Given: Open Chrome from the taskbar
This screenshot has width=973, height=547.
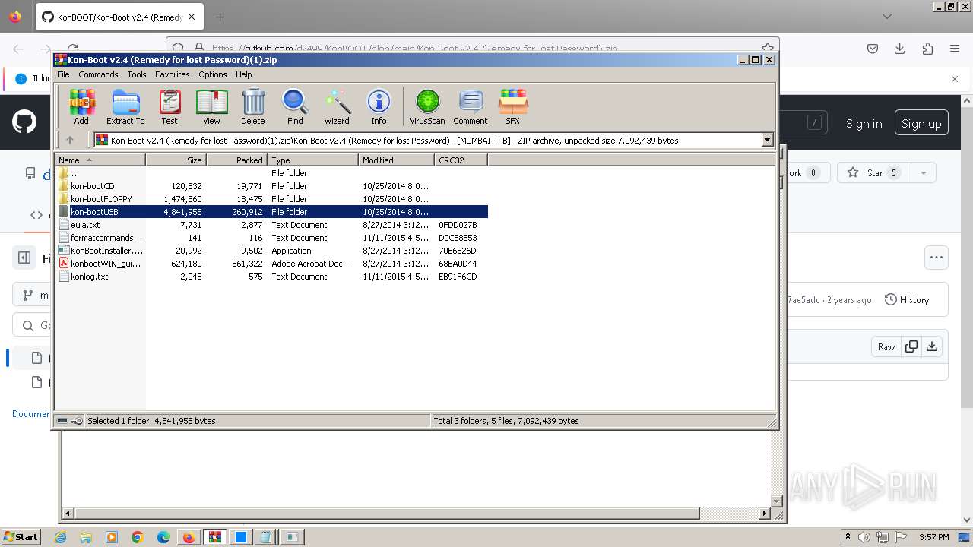Looking at the screenshot, I should point(137,537).
